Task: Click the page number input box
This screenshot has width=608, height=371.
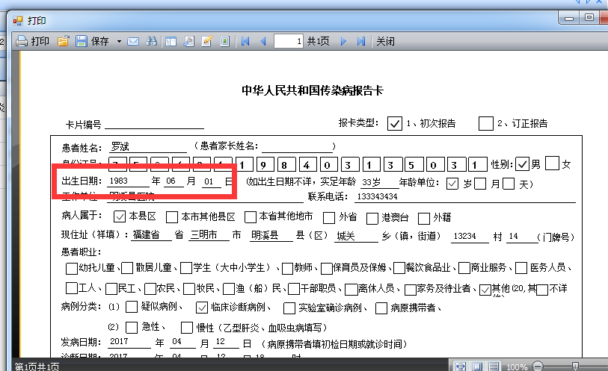Action: coord(289,41)
